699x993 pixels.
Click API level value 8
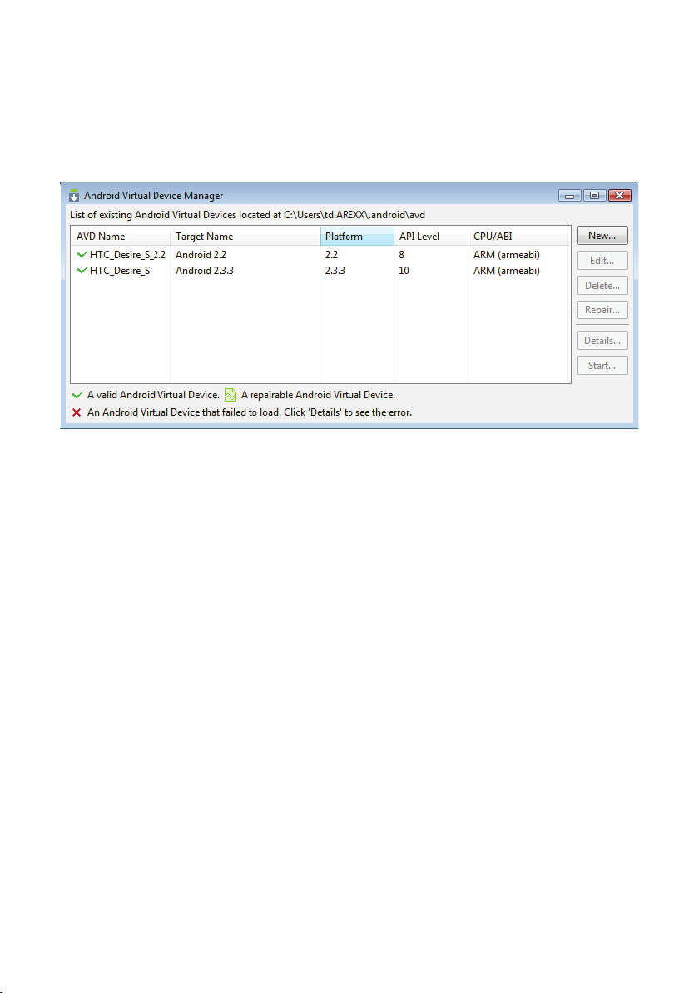tap(402, 255)
